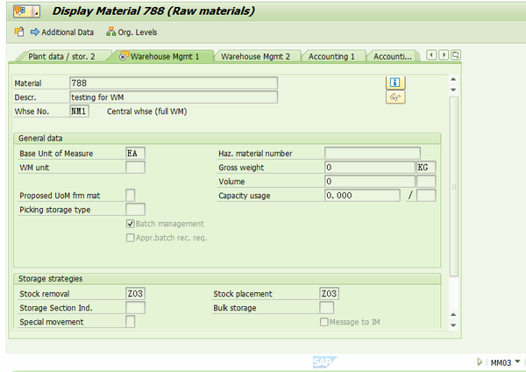Image resolution: width=526 pixels, height=372 pixels.
Task: Click the Storage Section Ind. field
Action: [x=135, y=308]
